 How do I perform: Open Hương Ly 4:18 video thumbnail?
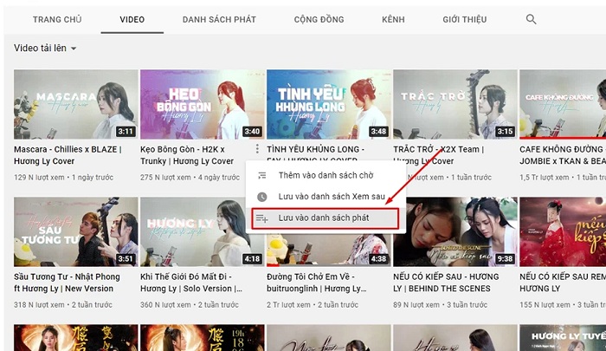(x=202, y=231)
